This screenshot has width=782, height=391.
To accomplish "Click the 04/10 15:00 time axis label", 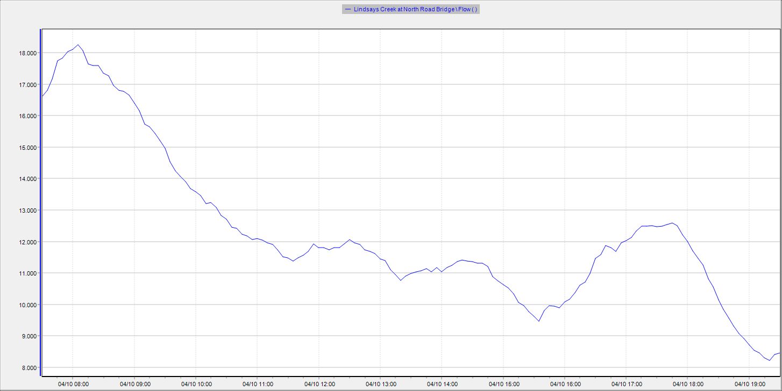I will pos(503,384).
